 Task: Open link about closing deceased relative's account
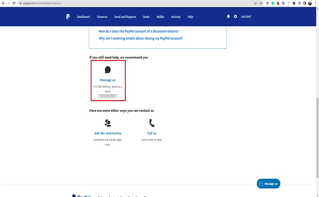(139, 31)
